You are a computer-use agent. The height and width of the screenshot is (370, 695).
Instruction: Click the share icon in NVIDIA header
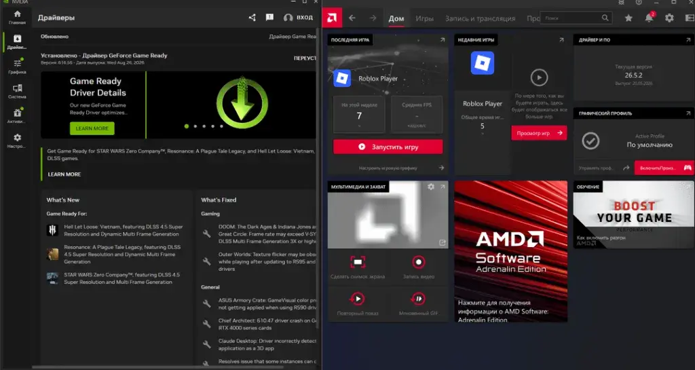(252, 18)
